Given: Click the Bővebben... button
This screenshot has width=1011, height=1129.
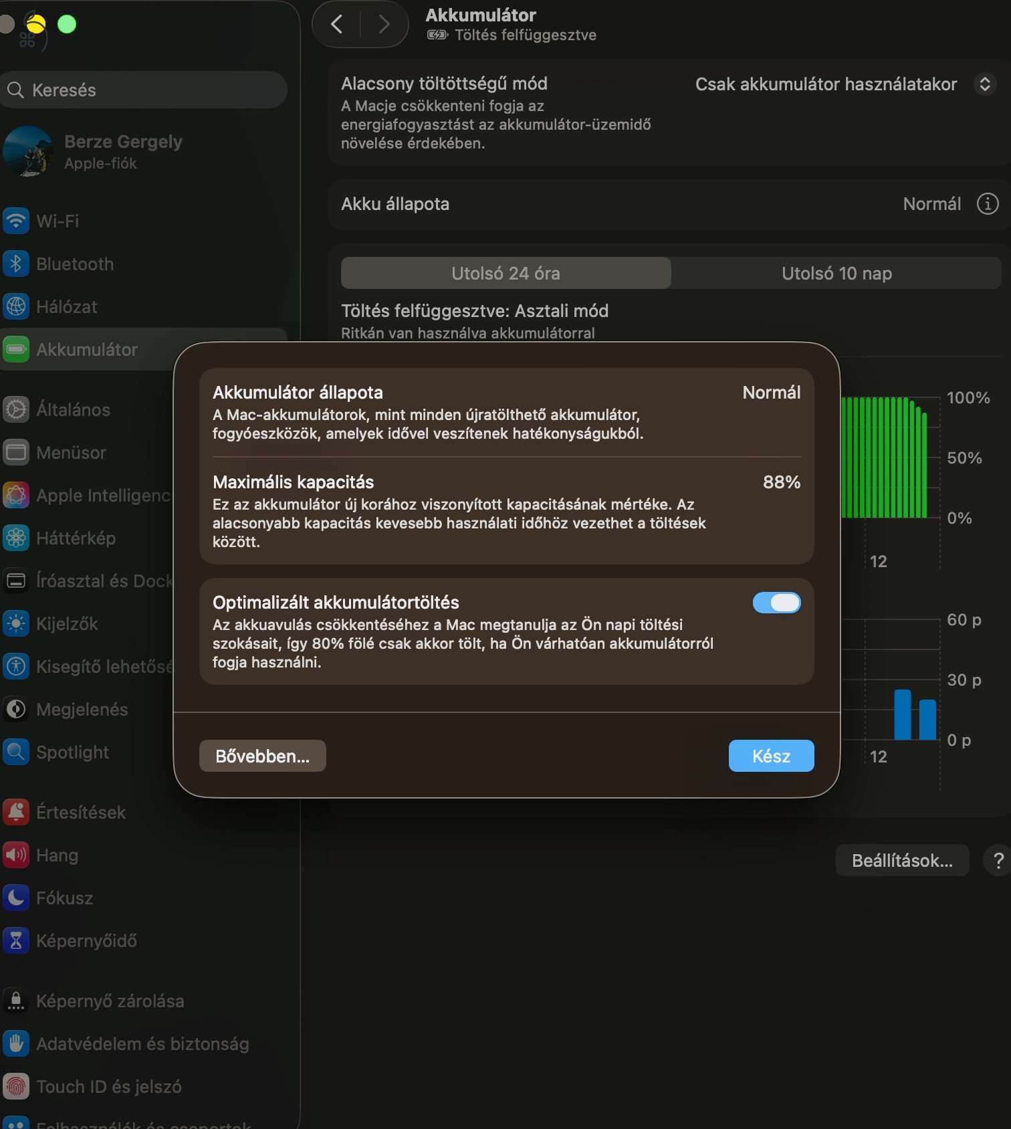Looking at the screenshot, I should pos(262,756).
